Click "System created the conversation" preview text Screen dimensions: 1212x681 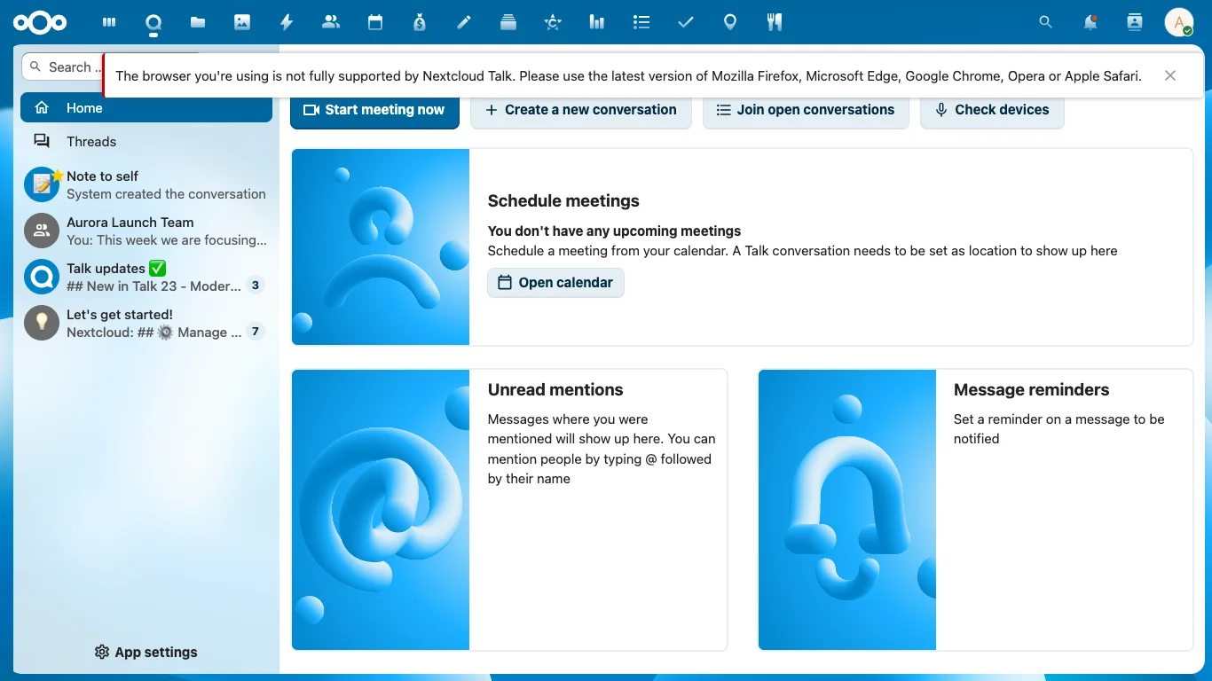click(166, 194)
